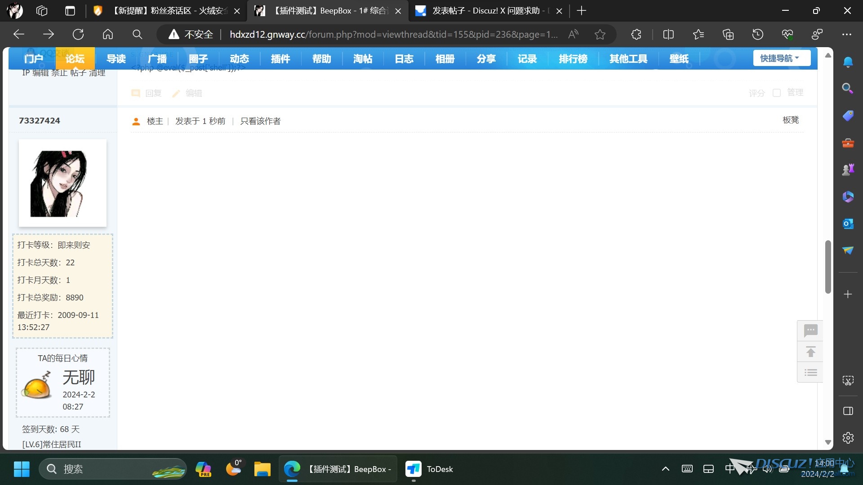Screen dimensions: 863x485
Task: Open the sidebar Shopping tag icon
Action: 848,116
